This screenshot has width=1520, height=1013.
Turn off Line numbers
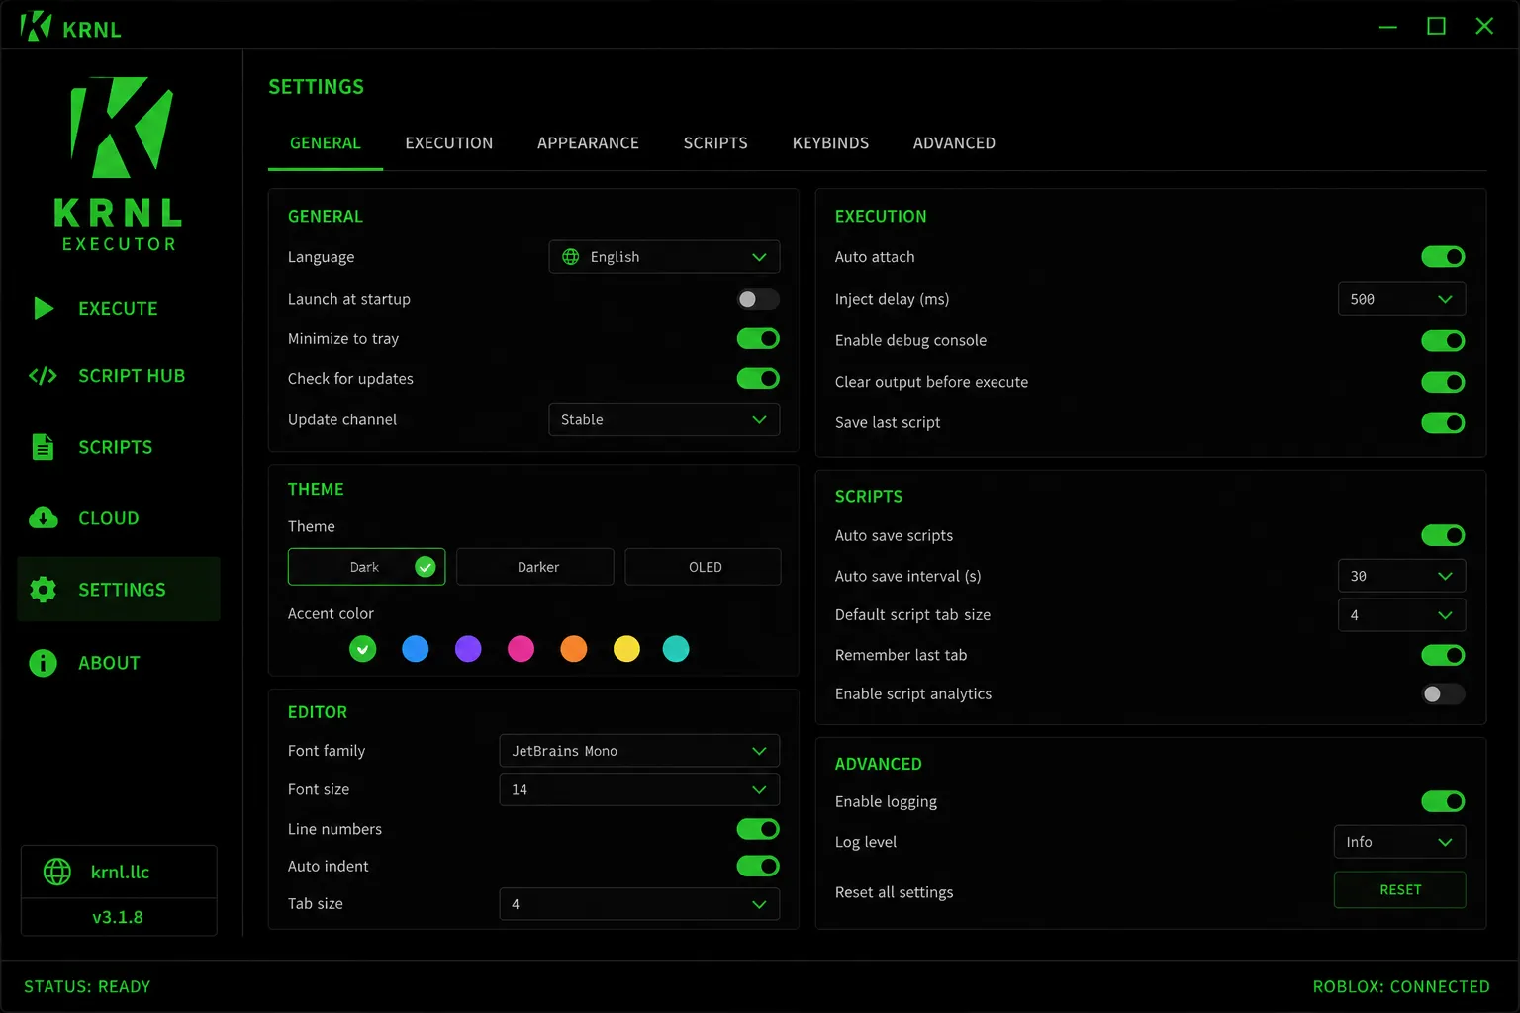[x=758, y=829]
